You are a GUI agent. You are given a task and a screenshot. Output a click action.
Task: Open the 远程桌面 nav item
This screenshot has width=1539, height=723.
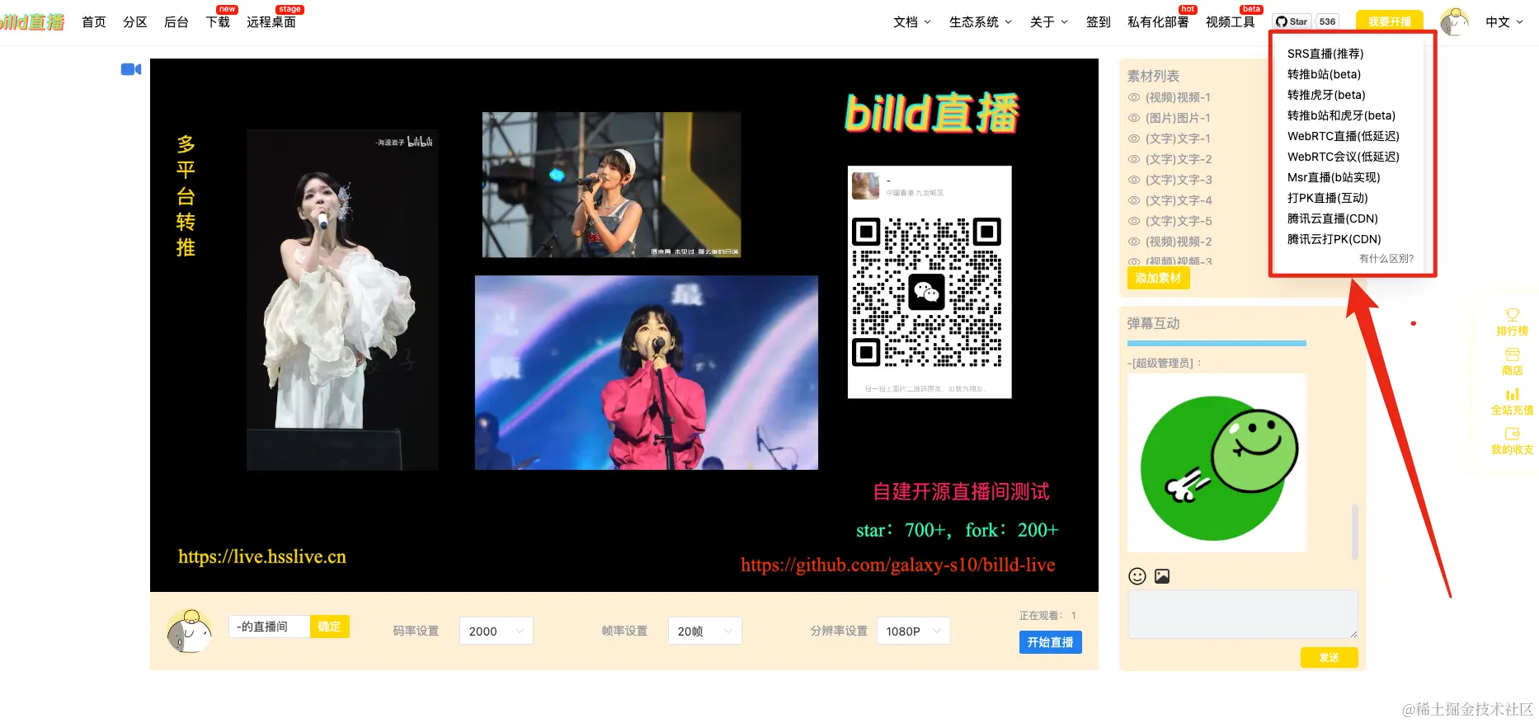[271, 22]
